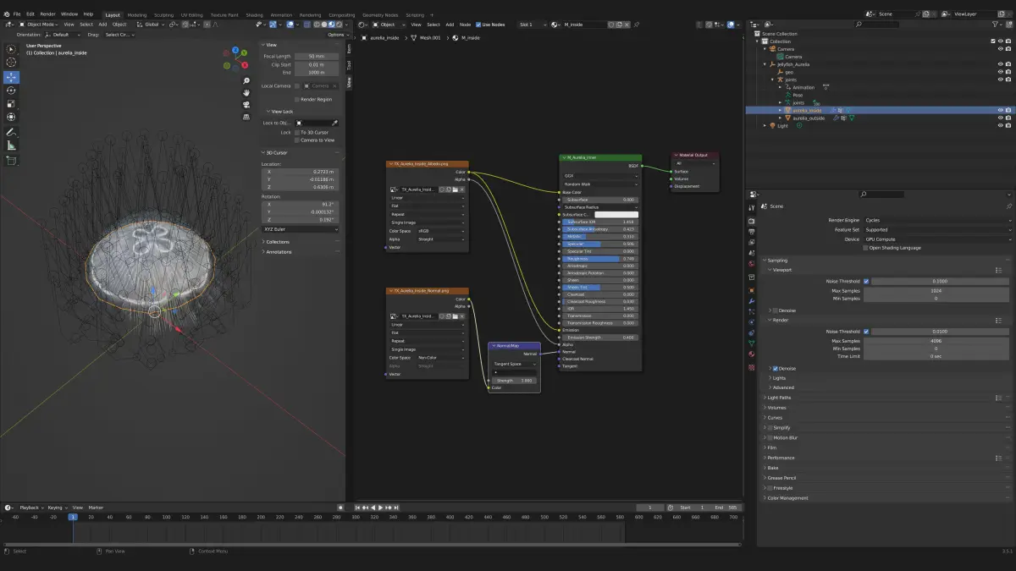Open the Render Engine Cycles dropdown
The image size is (1016, 571).
(x=937, y=220)
